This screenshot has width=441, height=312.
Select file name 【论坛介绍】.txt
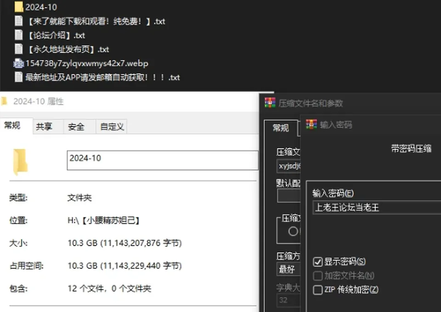pos(56,35)
